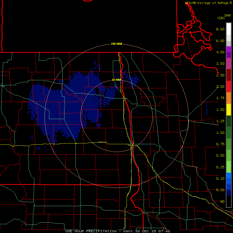Viewport: 233px width, 233px height.
Task: Click the 2.50 legend value
Action: 220,75
